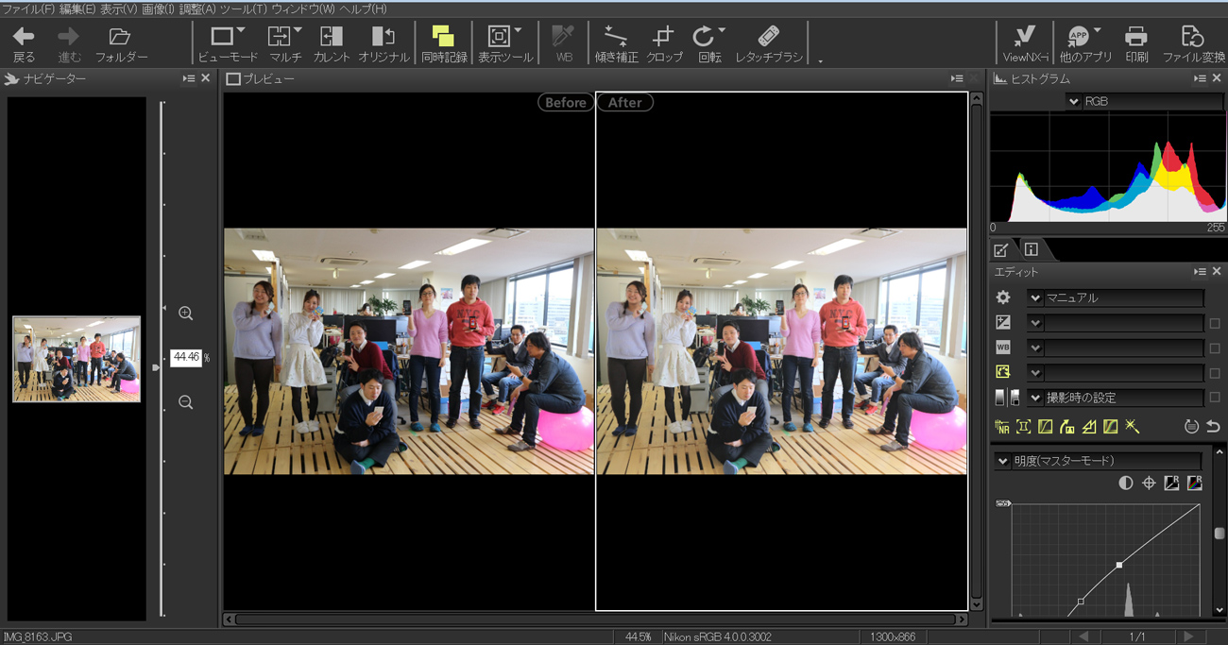
Task: Click the undo revert arrow in edit panel
Action: tap(1214, 427)
